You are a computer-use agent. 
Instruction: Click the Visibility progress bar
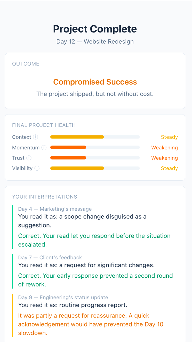tap(95, 168)
